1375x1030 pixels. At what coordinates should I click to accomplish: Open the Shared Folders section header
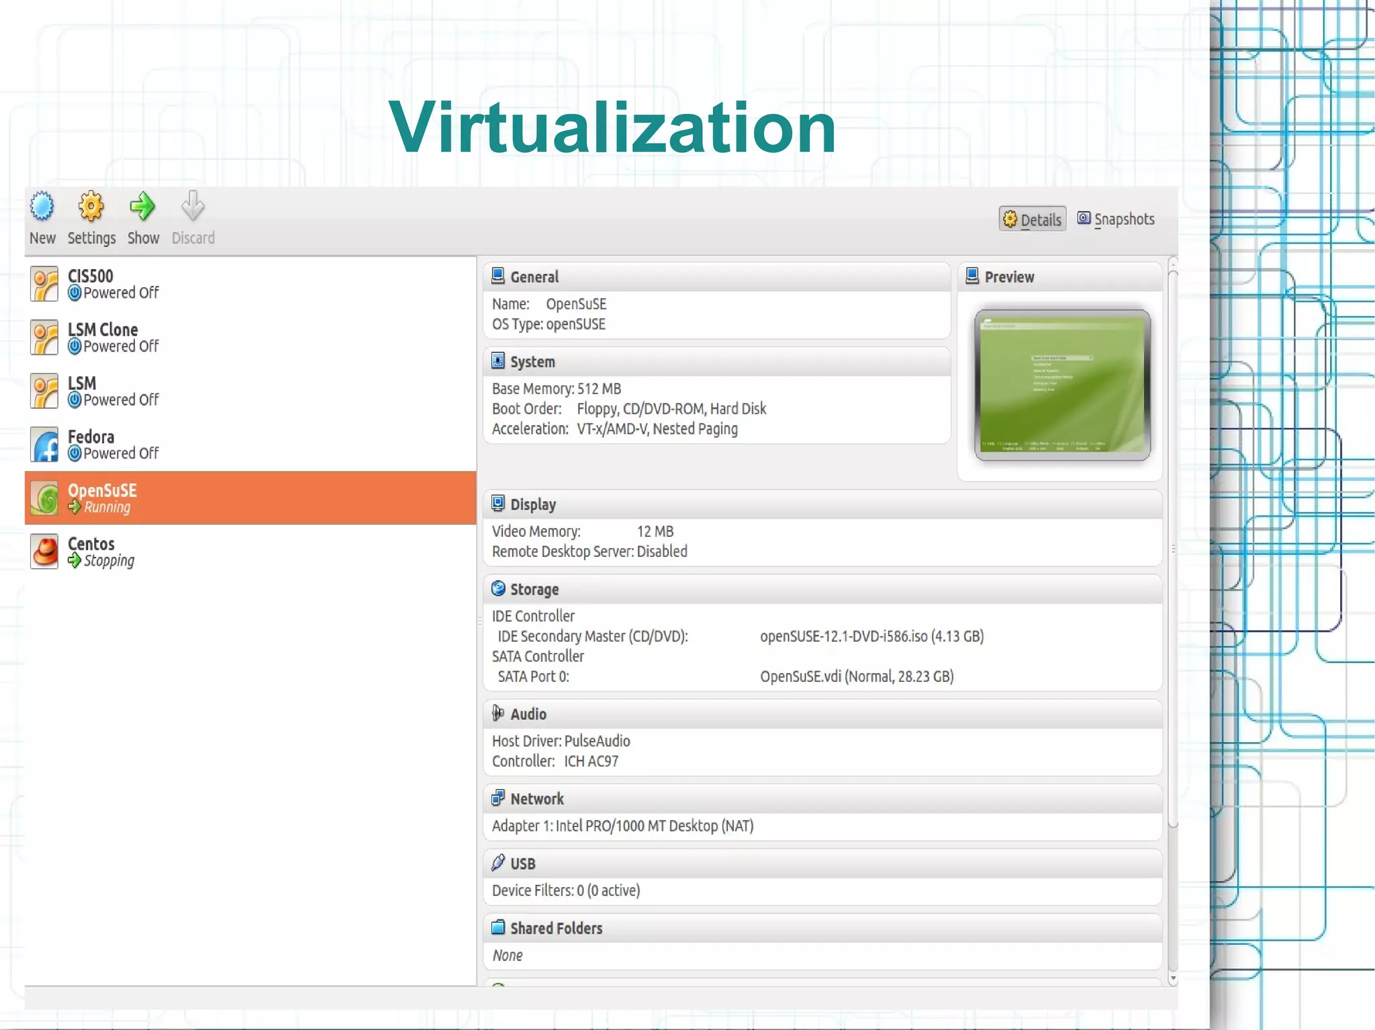tap(822, 928)
